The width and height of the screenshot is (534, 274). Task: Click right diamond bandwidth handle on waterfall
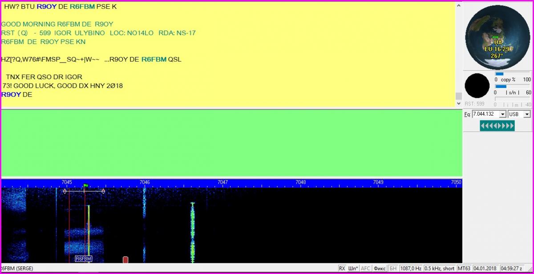[x=103, y=191]
